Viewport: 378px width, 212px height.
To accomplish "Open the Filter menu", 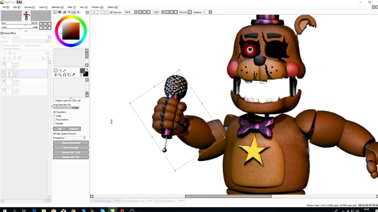I will coord(71,7).
